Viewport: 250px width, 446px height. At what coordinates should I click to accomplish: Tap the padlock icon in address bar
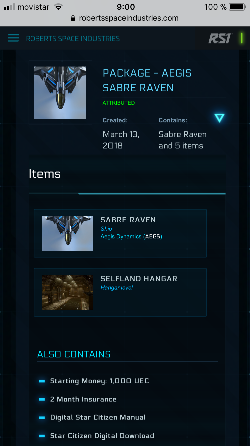[x=73, y=18]
